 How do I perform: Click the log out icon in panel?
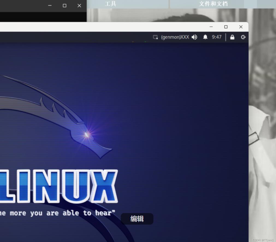pos(243,37)
